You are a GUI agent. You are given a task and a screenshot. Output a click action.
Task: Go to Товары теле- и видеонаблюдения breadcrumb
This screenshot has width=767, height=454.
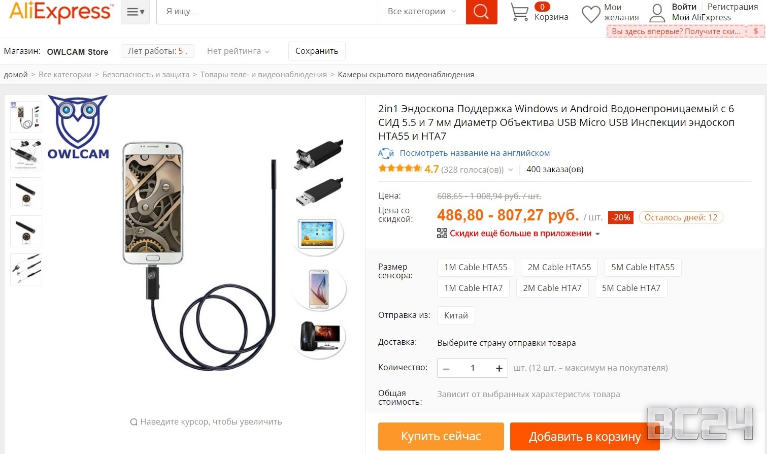[x=263, y=75]
